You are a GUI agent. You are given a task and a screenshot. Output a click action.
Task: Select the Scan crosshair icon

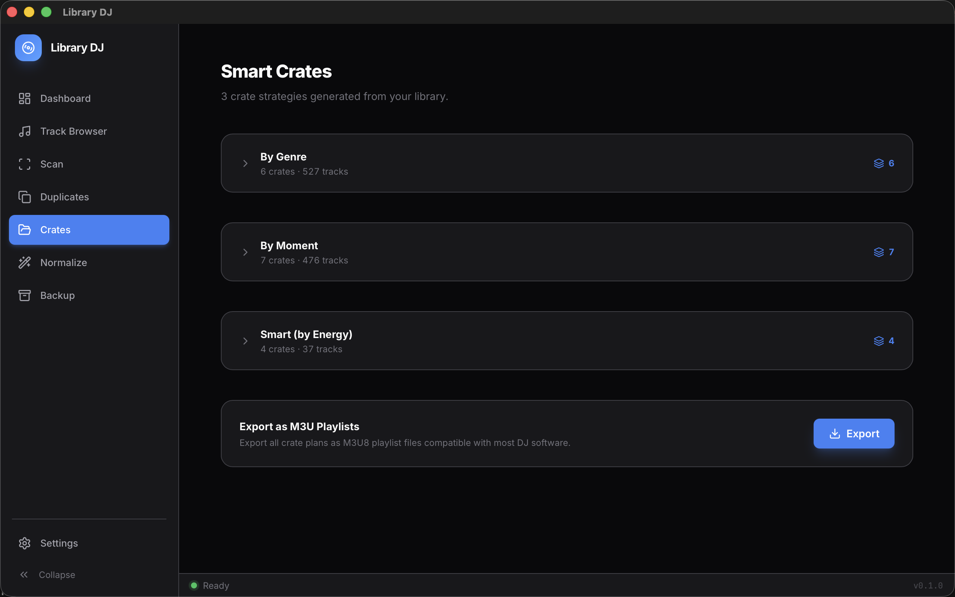[24, 164]
